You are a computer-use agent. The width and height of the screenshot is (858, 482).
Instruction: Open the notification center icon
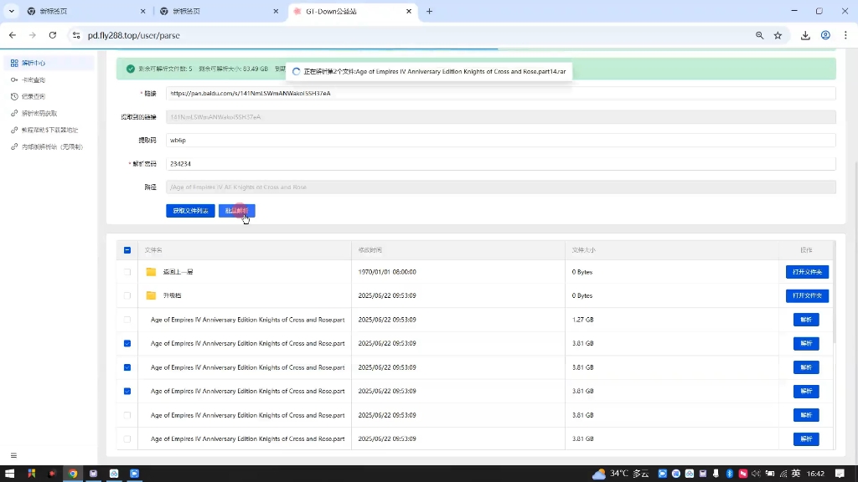[840, 474]
